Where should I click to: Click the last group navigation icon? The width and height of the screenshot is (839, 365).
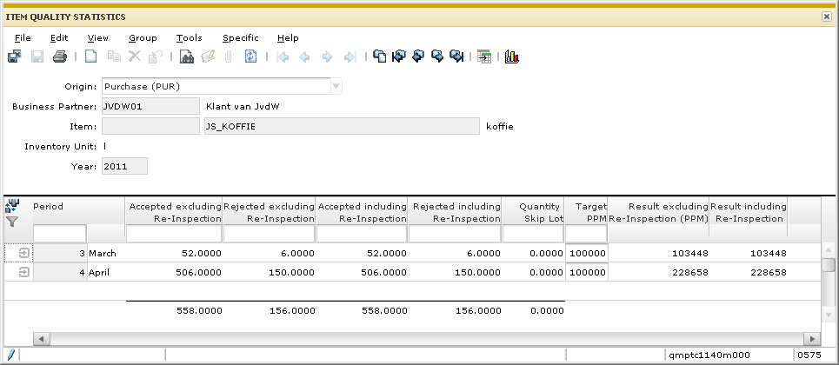point(457,57)
